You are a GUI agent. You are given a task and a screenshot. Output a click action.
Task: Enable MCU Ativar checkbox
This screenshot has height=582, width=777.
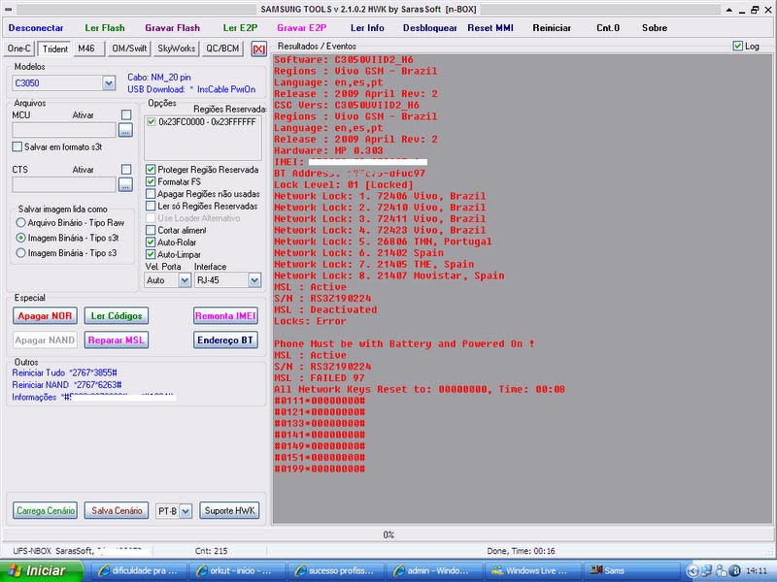coord(126,114)
